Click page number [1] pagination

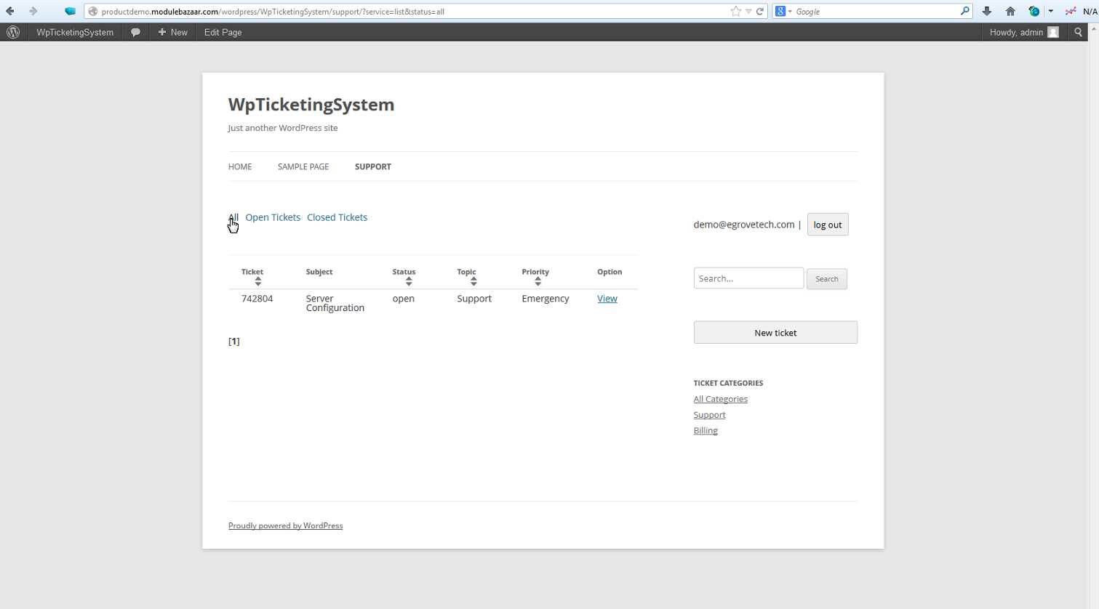pyautogui.click(x=234, y=342)
